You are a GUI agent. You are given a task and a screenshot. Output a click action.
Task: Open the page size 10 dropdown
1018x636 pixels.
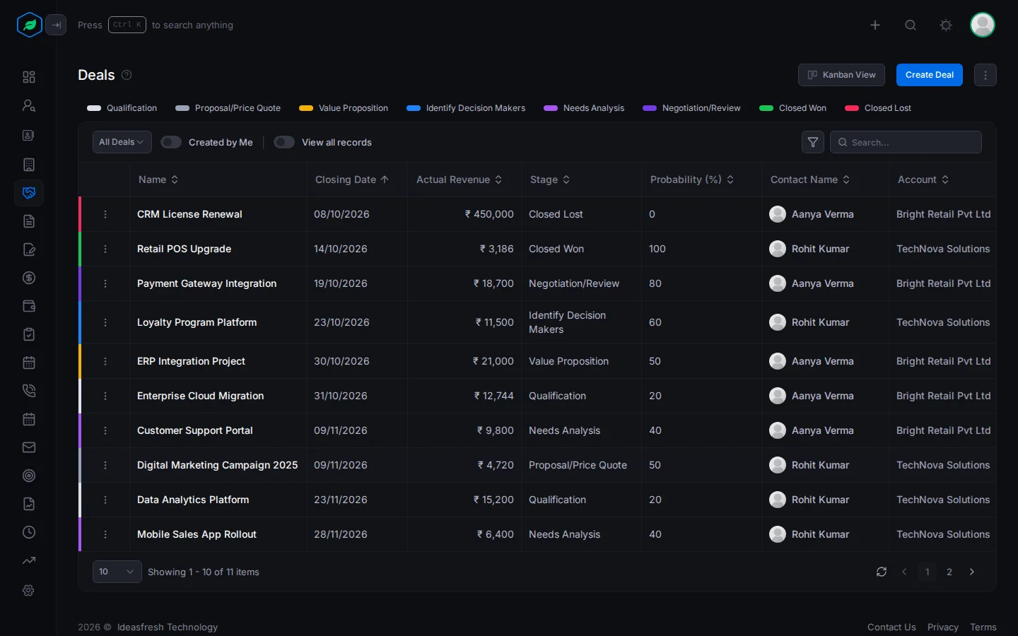(x=117, y=572)
